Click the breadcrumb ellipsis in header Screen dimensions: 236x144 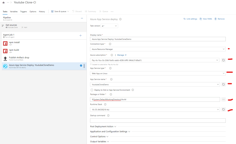[8, 2]
